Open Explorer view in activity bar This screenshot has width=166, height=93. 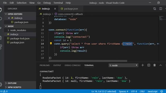point(1,10)
